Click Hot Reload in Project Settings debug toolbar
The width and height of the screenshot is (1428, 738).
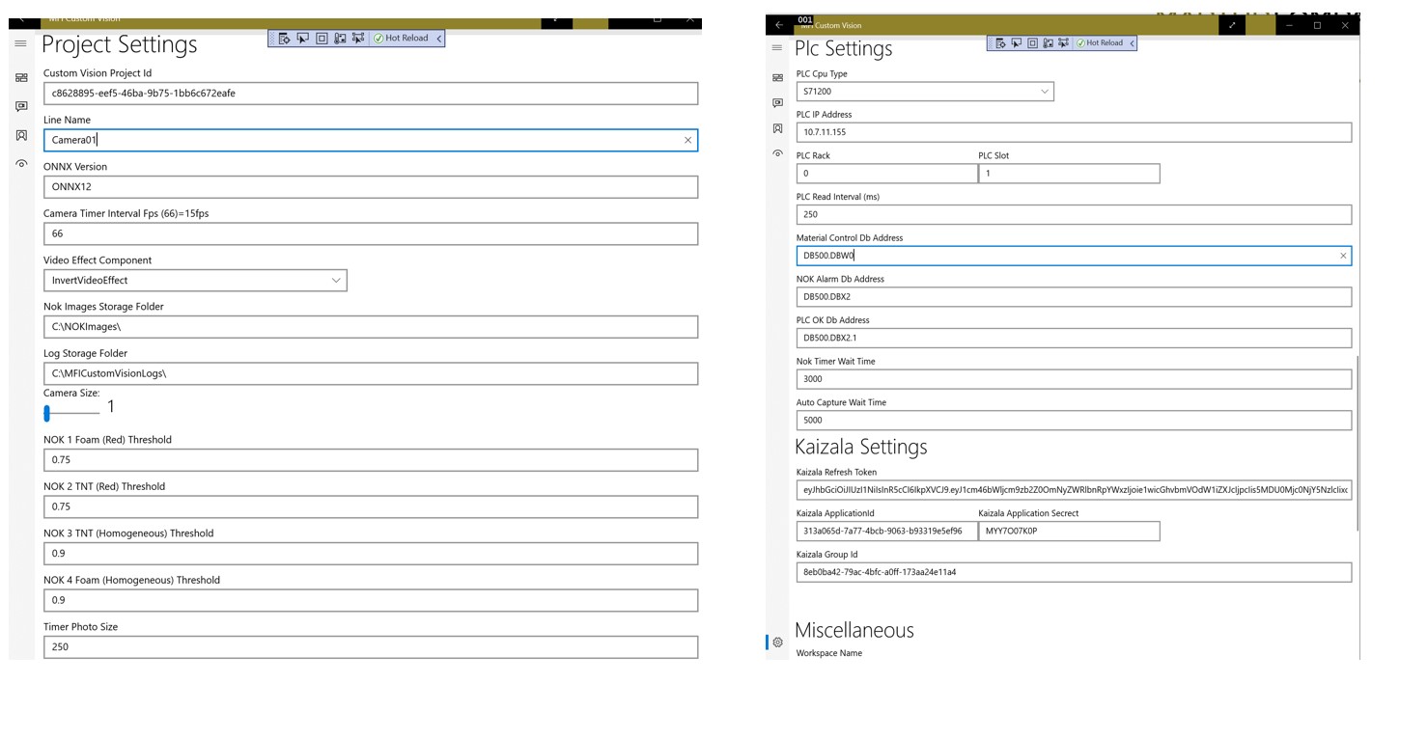[x=401, y=39]
